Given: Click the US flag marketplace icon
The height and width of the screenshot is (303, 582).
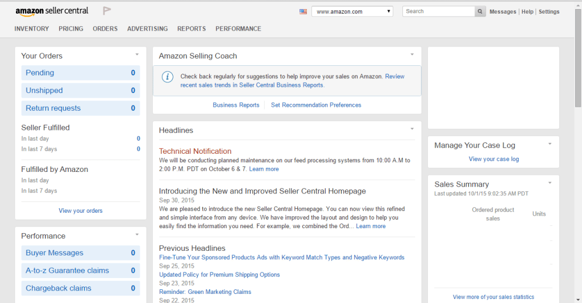Looking at the screenshot, I should point(303,11).
